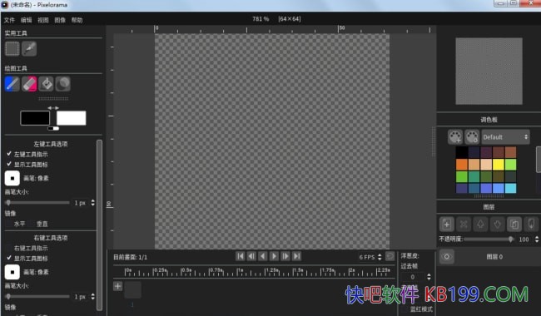Image resolution: width=541 pixels, height=316 pixels.
Task: Play animation backwards
Action: (x=262, y=256)
